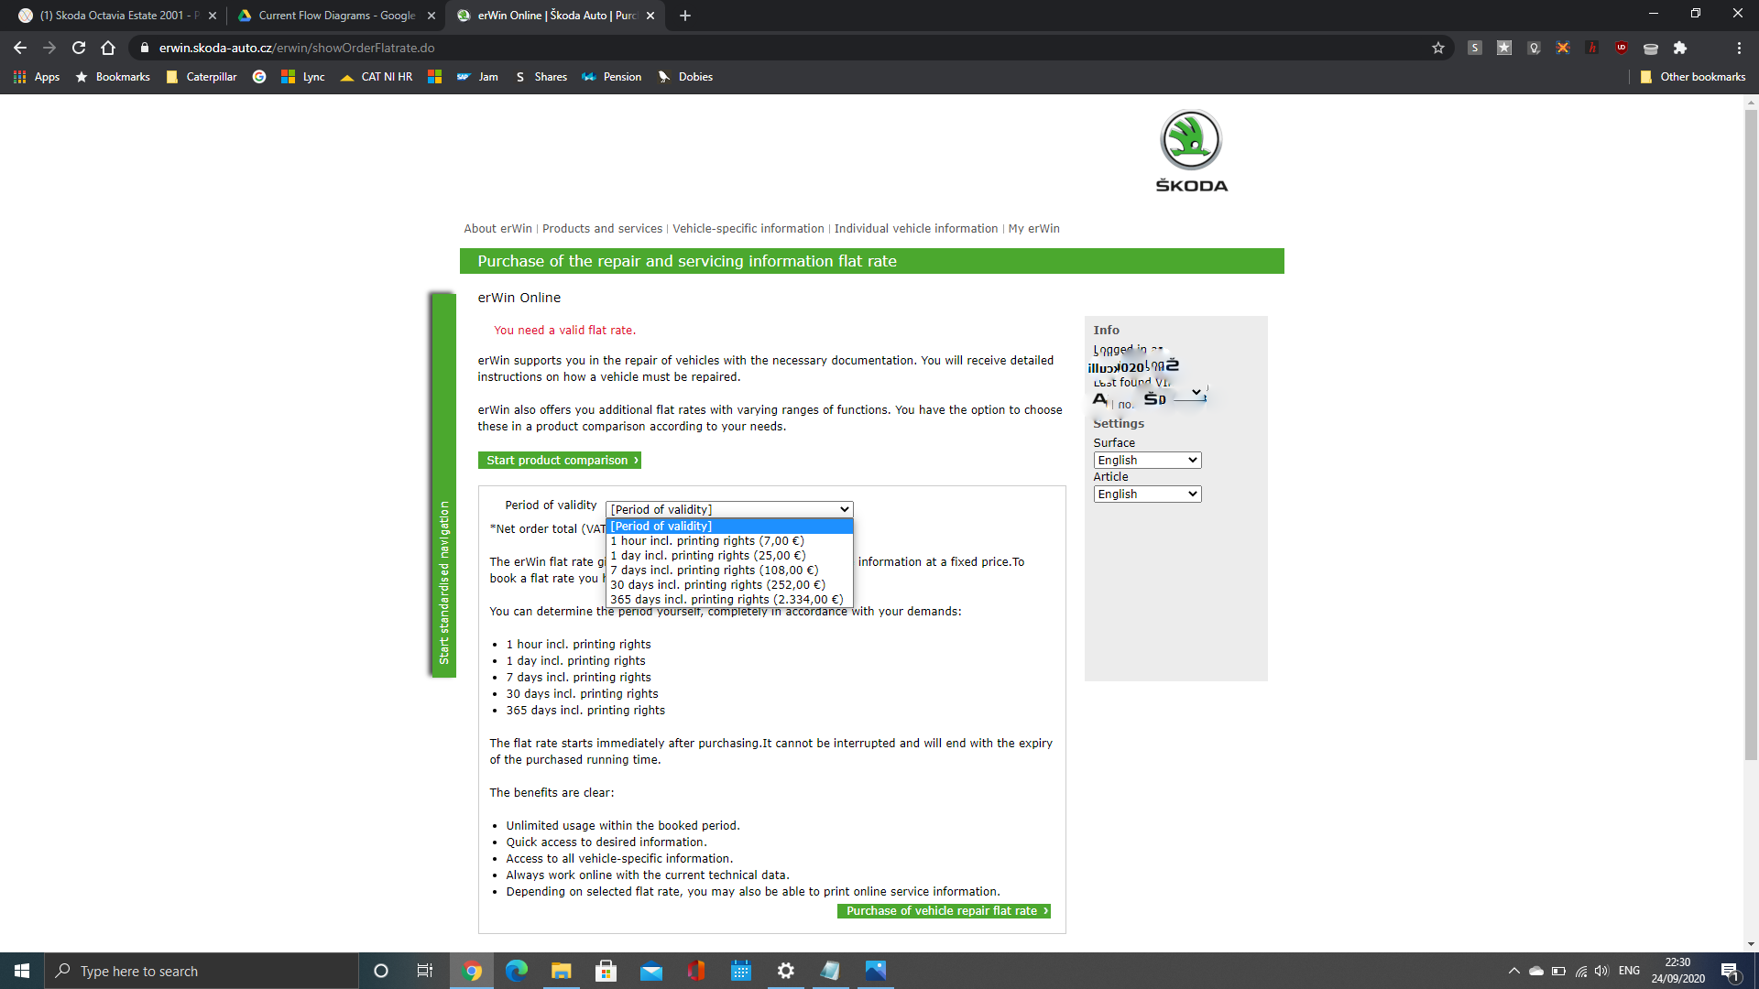Click Purchase of vehicle repair flat rate

(x=944, y=911)
